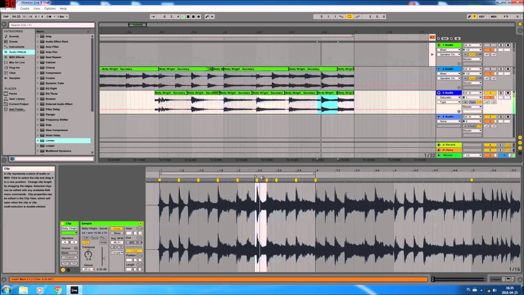The width and height of the screenshot is (524, 295).
Task: Select Drums category in browser
Action: (13, 41)
